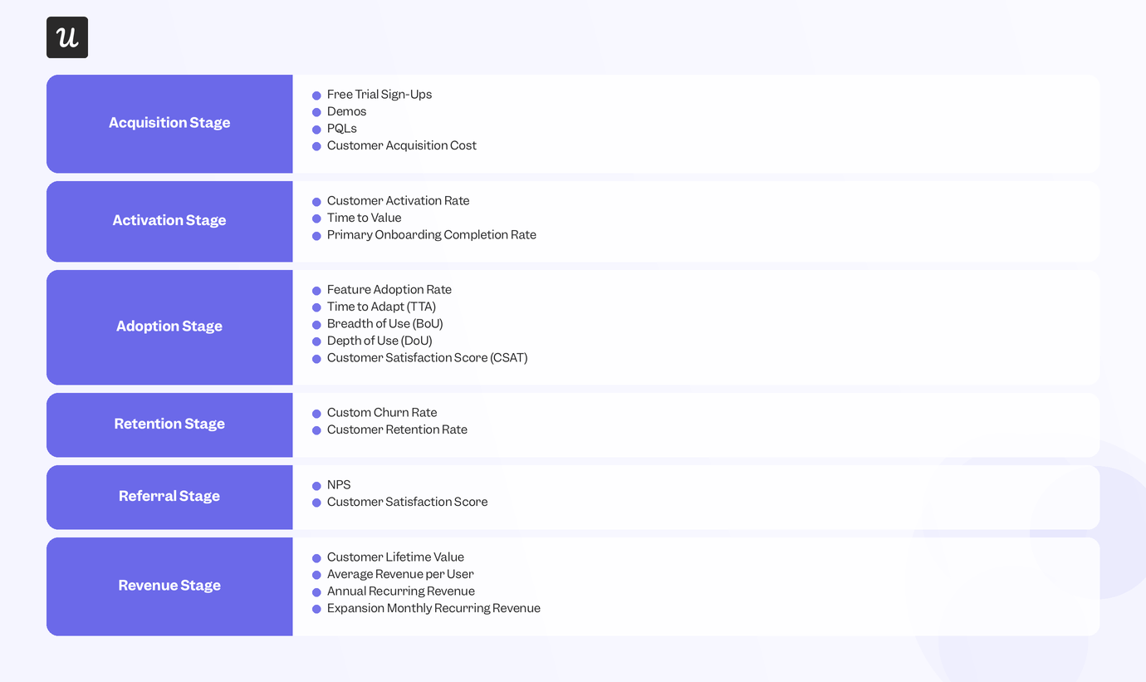Open the Adoption Stage block
The height and width of the screenshot is (682, 1146).
169,327
